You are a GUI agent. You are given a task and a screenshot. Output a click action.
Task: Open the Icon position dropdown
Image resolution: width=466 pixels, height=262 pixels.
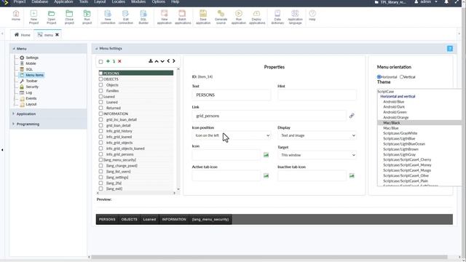(232, 135)
